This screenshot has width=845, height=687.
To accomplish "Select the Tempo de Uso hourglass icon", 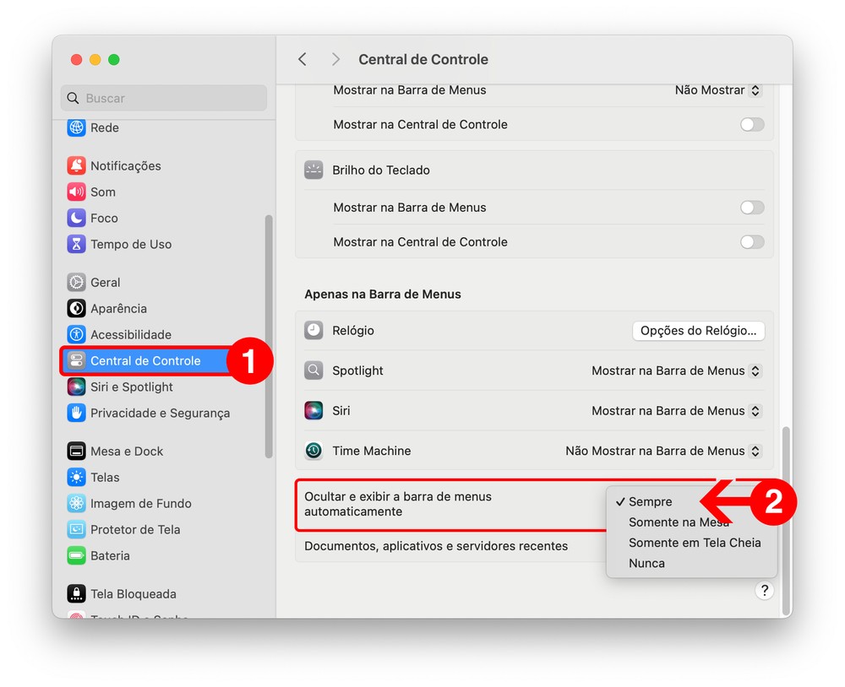I will 76,244.
